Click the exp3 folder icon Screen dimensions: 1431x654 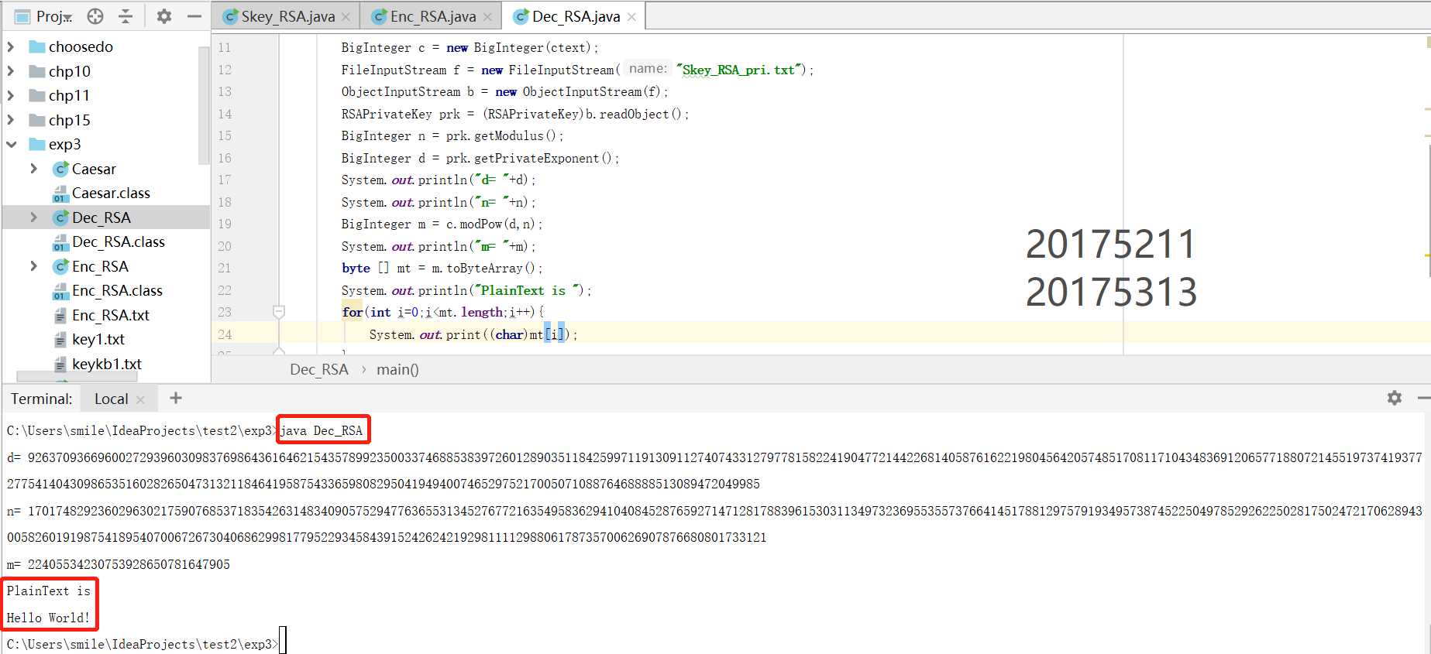36,144
